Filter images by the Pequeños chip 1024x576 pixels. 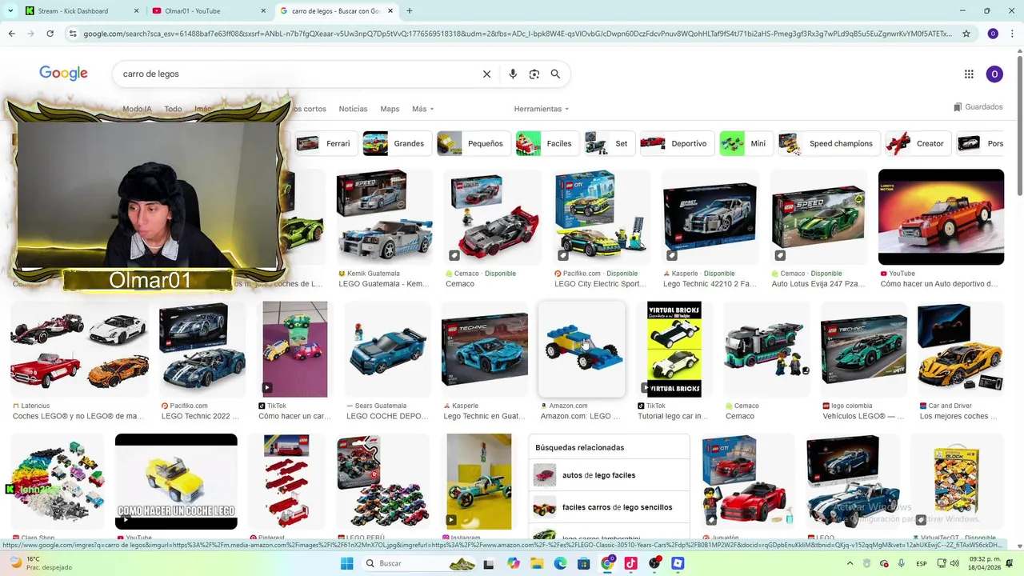[474, 143]
